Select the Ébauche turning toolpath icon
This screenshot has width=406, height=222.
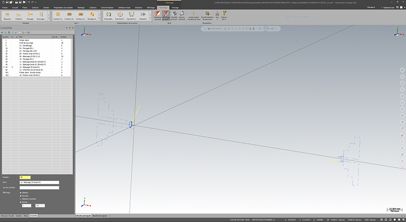(9, 16)
